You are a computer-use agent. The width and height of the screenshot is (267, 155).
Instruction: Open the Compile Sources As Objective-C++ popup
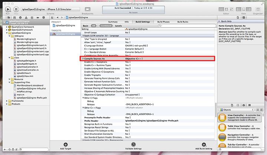click(x=134, y=59)
